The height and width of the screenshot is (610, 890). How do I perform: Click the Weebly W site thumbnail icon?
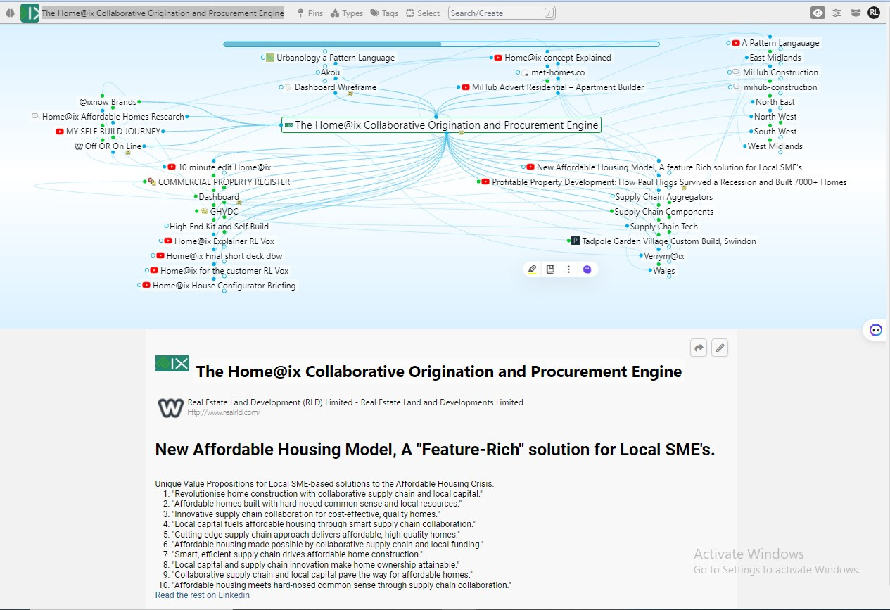click(170, 407)
